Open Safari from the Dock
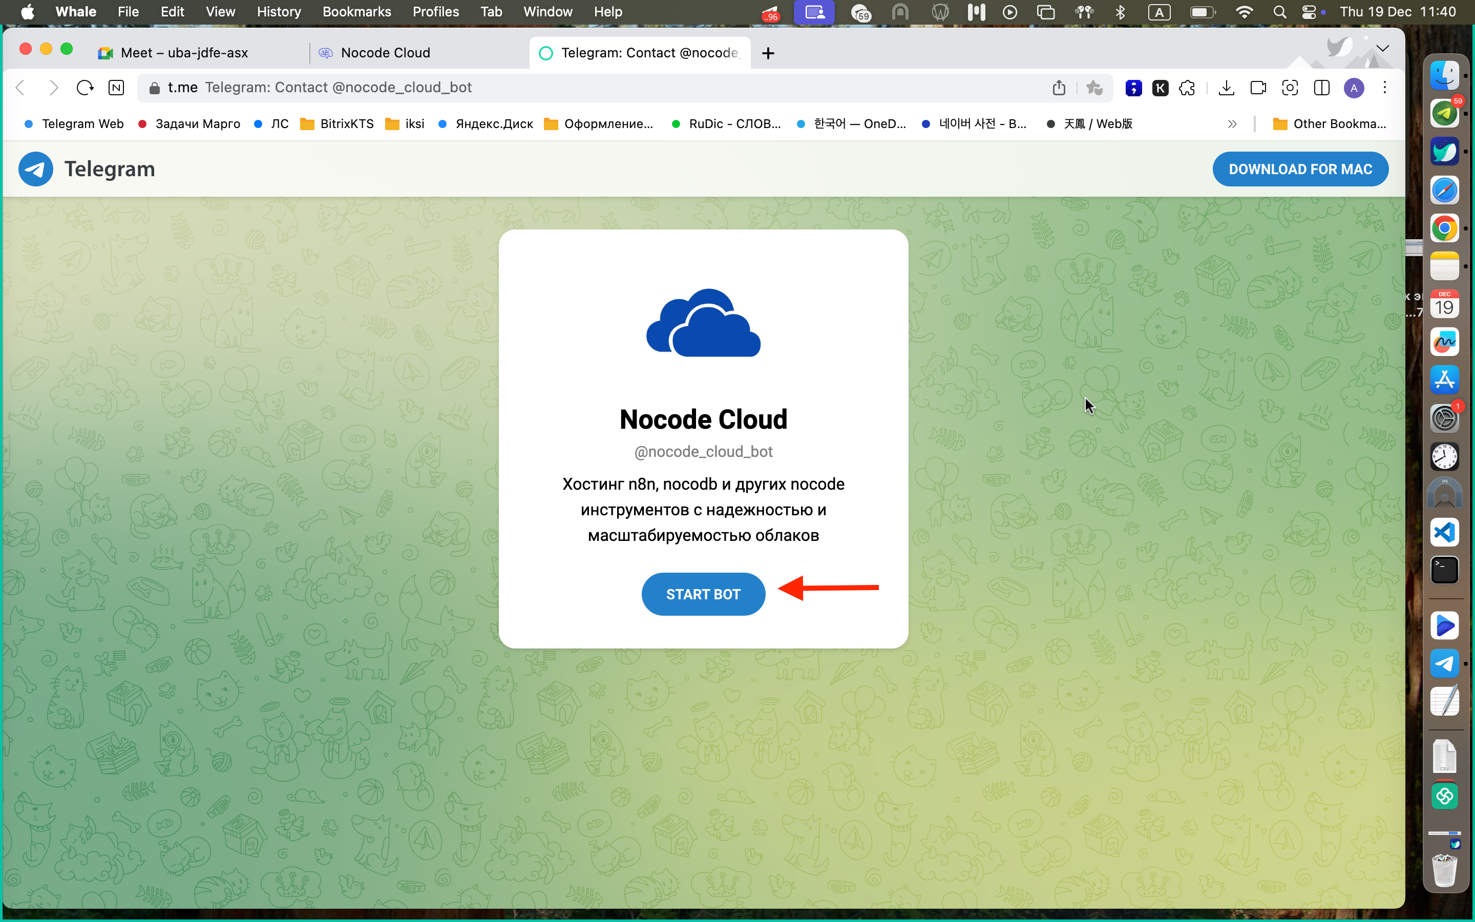The image size is (1475, 922). pyautogui.click(x=1444, y=190)
